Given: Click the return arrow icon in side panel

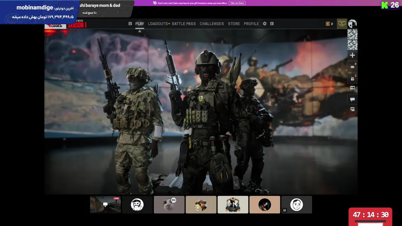Looking at the screenshot, I should 352,109.
